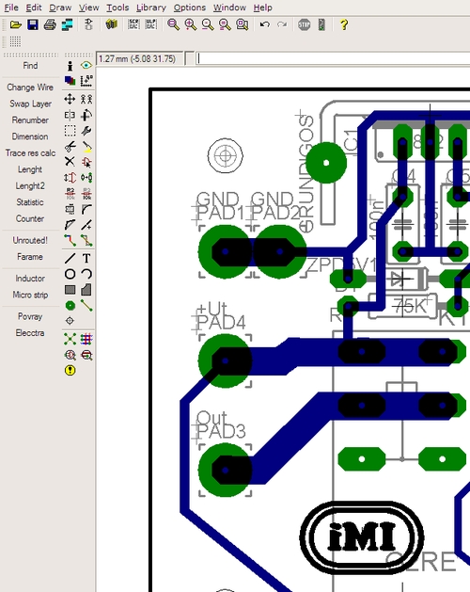Select the Name tool icon
Viewport: 470px width, 592px height.
pyautogui.click(x=70, y=193)
